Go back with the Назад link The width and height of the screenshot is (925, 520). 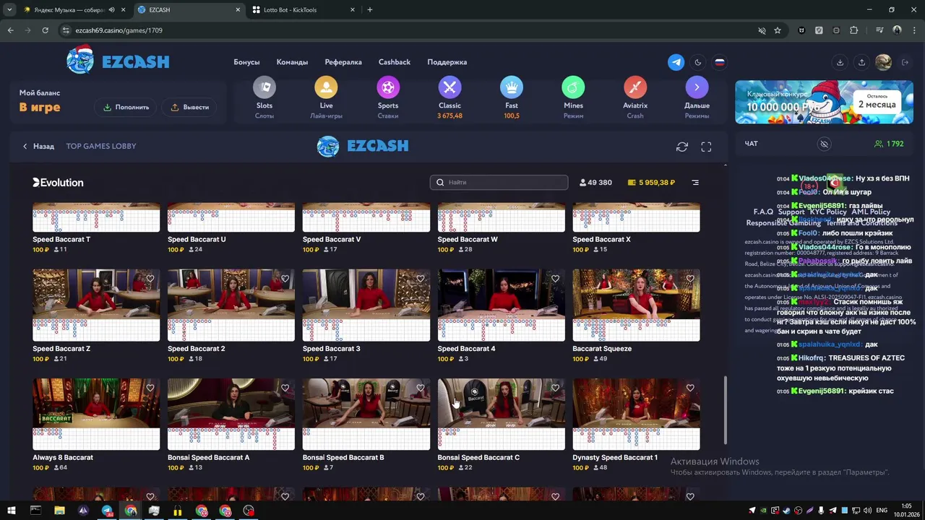click(38, 146)
